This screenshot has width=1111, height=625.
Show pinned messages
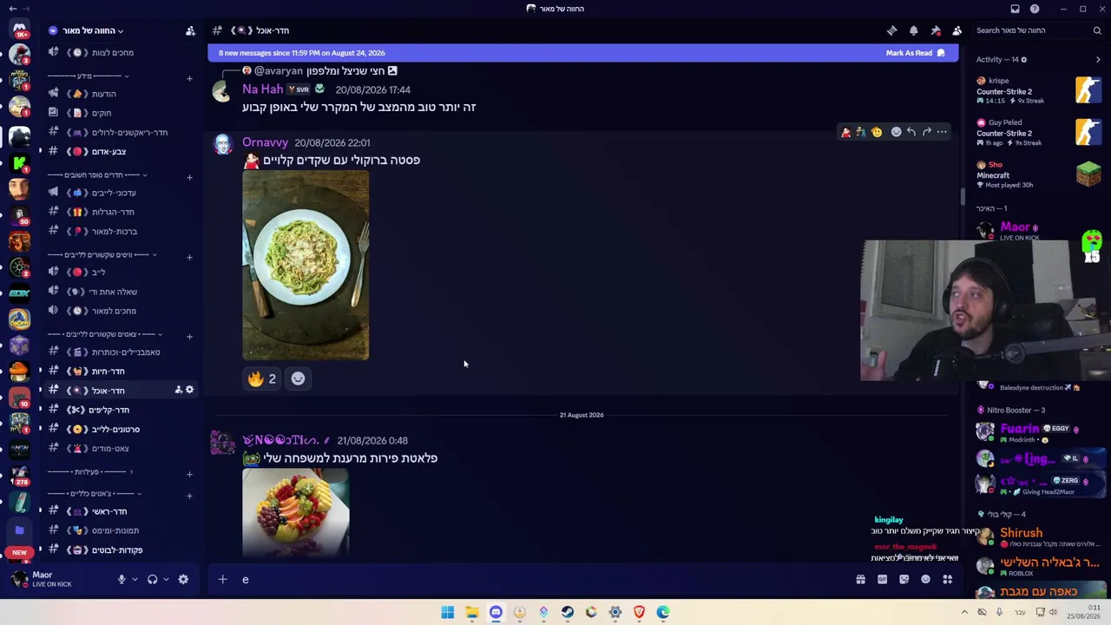[x=936, y=30]
